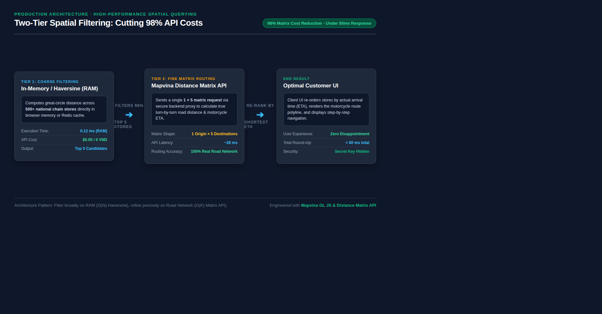Click the Zero Disappointment value

pyautogui.click(x=350, y=134)
